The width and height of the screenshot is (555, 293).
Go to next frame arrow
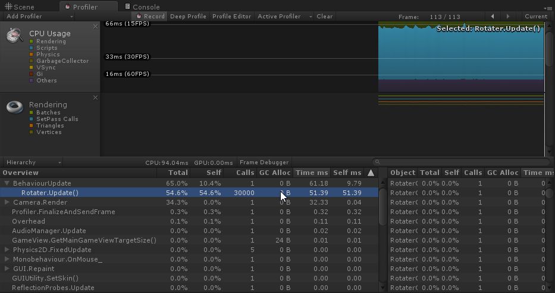pyautogui.click(x=508, y=16)
